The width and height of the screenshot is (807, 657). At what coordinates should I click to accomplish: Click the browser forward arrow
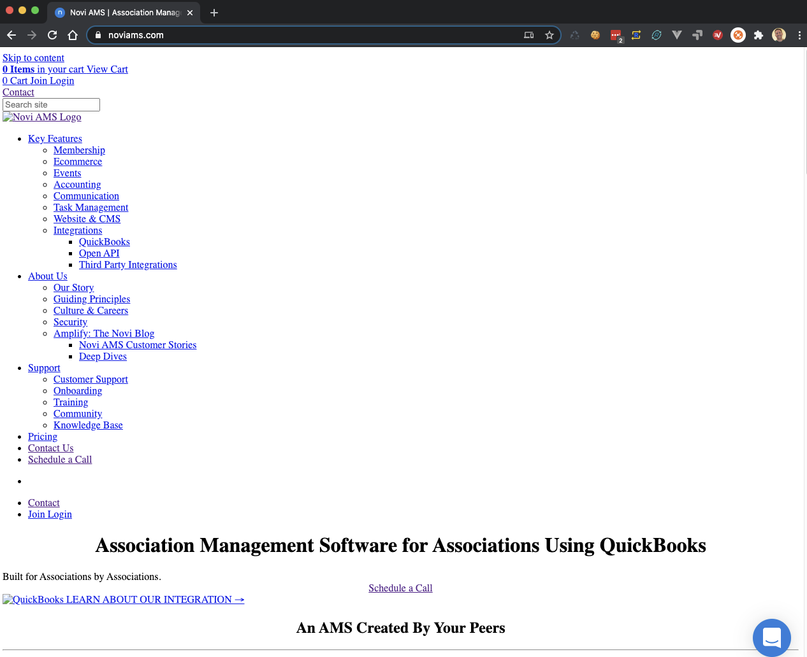click(x=32, y=35)
